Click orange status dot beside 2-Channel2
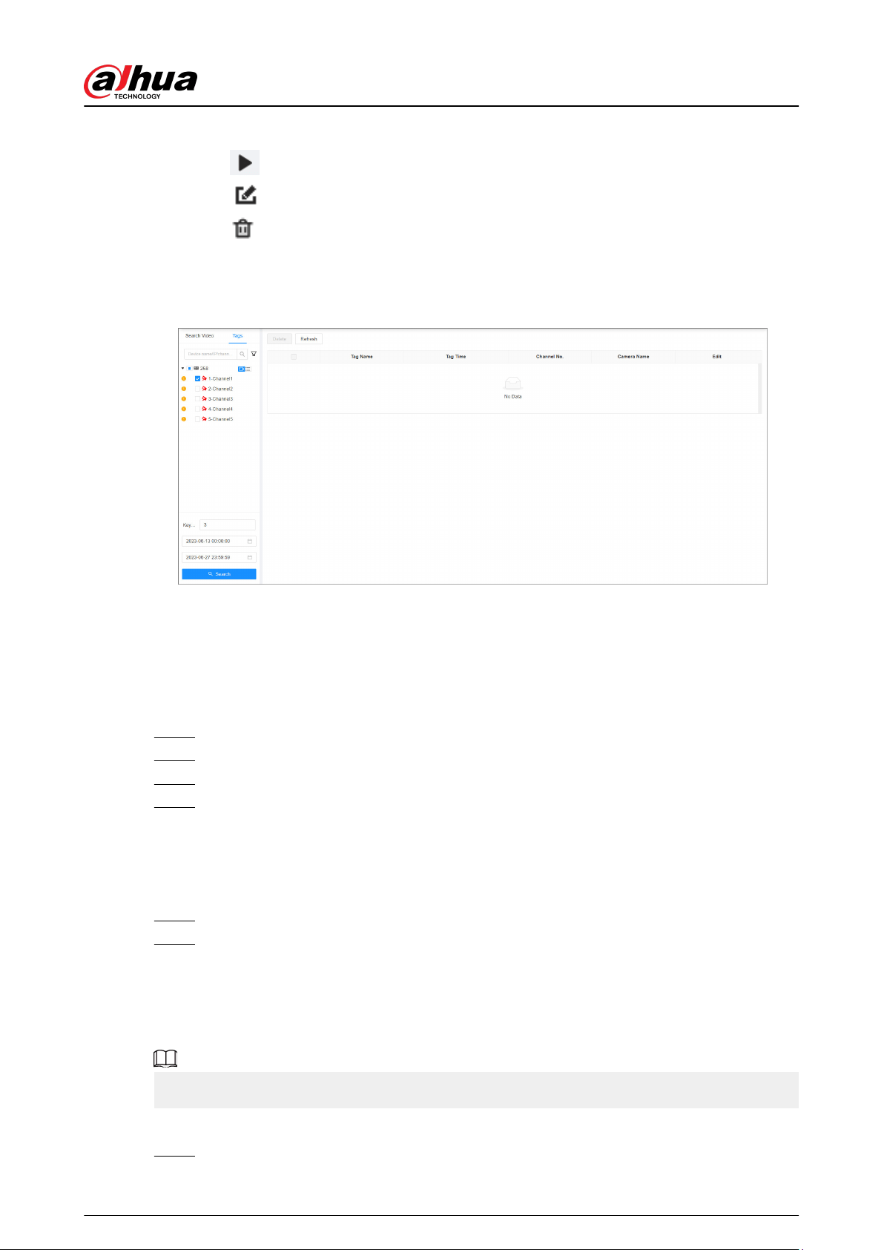The image size is (884, 1250). coord(184,389)
